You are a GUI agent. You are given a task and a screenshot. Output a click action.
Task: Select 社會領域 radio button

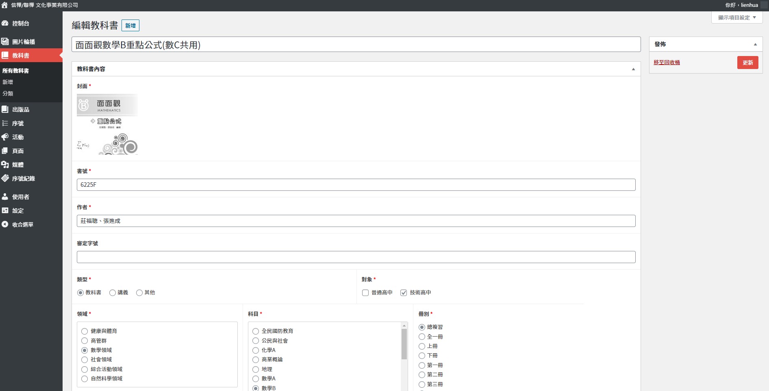[85, 360]
